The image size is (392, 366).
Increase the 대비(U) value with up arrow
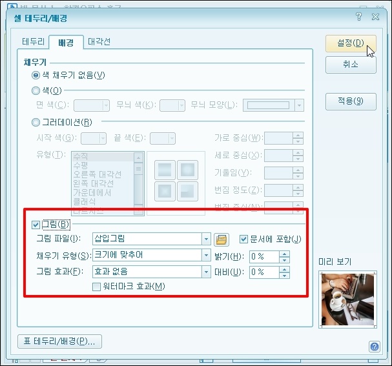tap(285, 269)
